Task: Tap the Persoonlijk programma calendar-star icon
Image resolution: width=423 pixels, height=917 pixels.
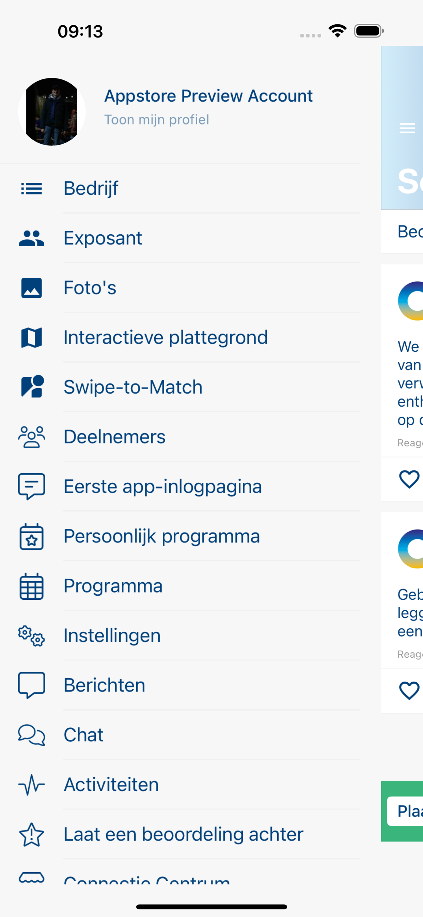Action: 31,536
